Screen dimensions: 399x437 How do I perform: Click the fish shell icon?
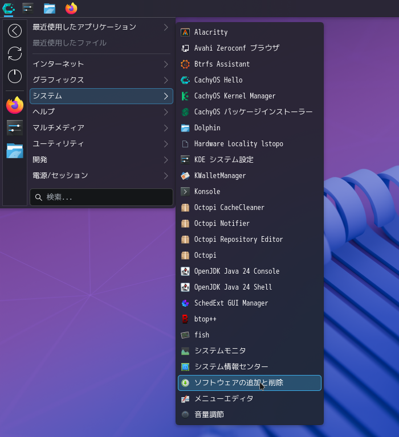pyautogui.click(x=185, y=335)
